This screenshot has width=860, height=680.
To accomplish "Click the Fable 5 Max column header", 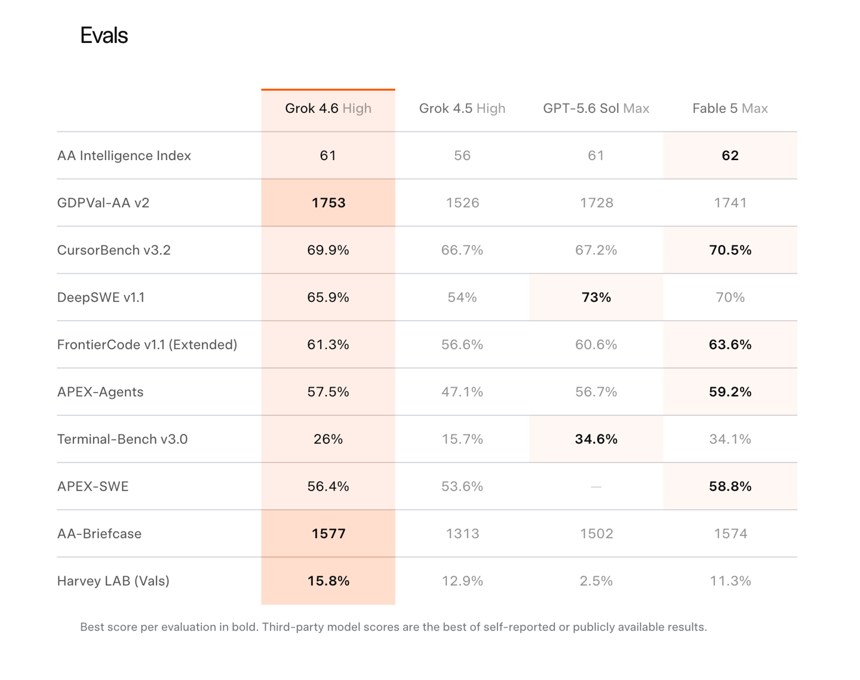I will (x=730, y=108).
